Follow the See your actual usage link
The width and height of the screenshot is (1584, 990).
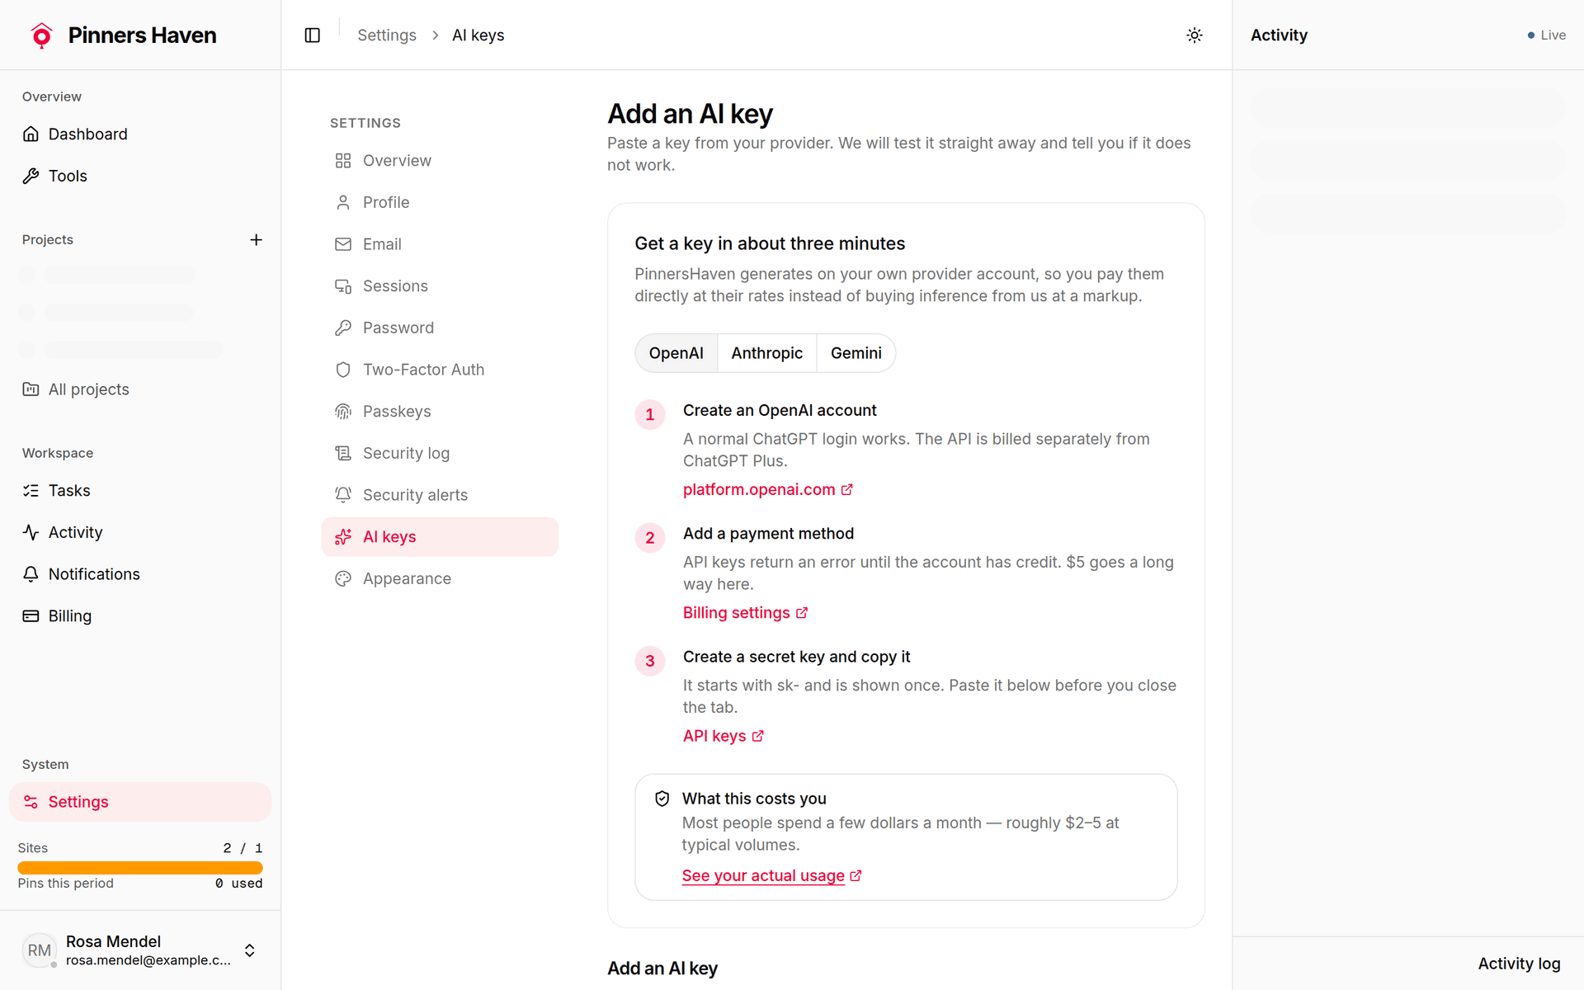pos(771,876)
